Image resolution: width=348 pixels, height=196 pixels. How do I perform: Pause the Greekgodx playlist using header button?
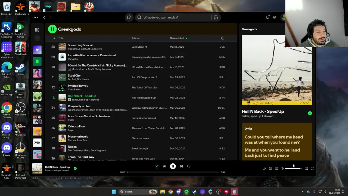pos(52,29)
